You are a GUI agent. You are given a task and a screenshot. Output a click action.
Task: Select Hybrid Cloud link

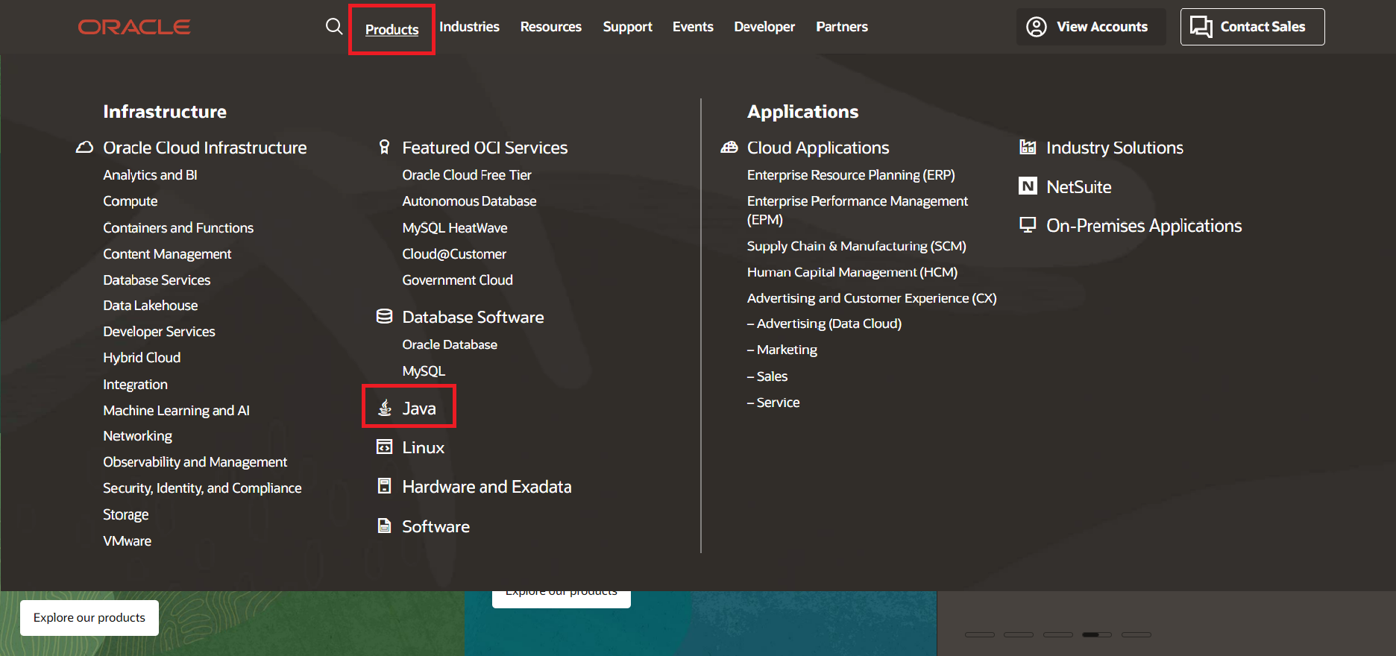click(142, 358)
